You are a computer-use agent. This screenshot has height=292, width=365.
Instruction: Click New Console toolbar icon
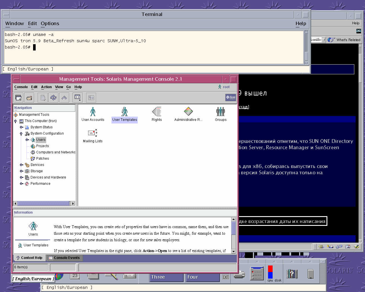coord(19,98)
